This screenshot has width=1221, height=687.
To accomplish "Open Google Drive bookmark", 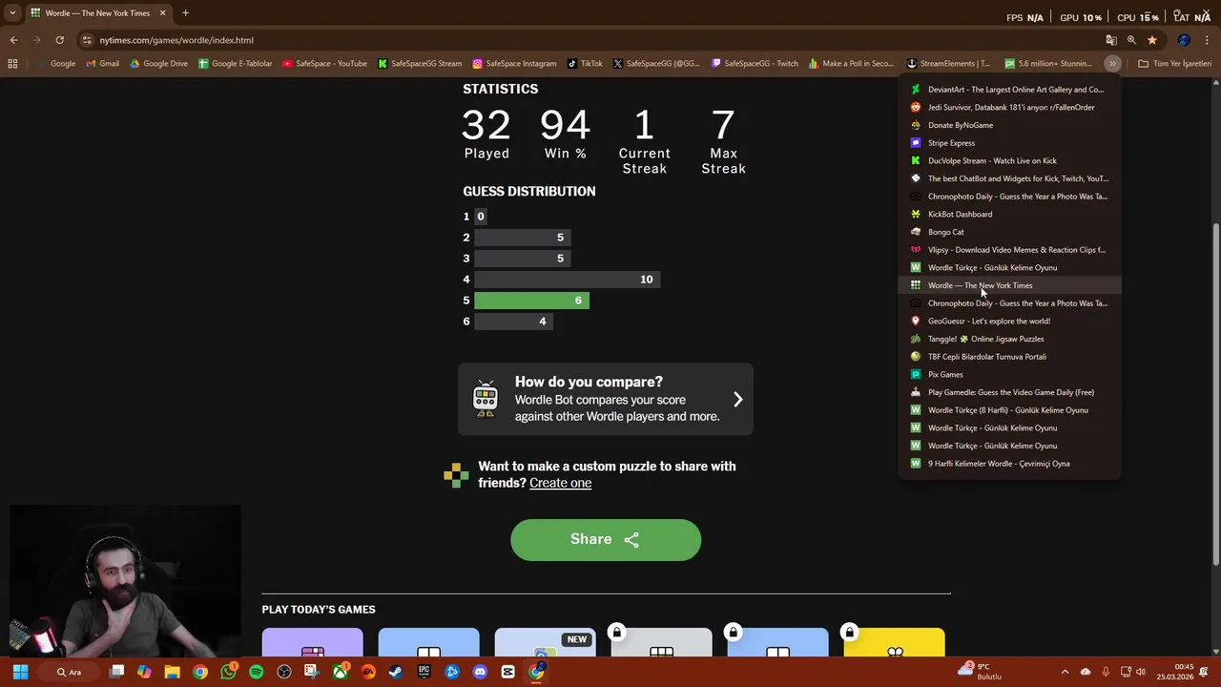I will [x=158, y=64].
